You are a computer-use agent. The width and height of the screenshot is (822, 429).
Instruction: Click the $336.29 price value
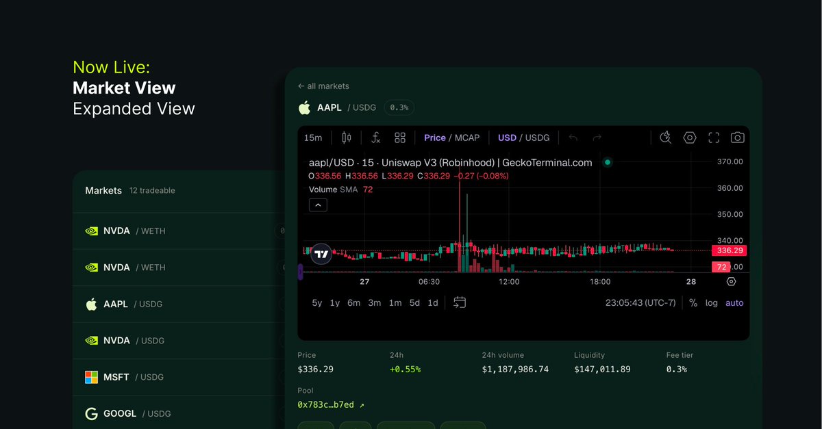point(315,369)
